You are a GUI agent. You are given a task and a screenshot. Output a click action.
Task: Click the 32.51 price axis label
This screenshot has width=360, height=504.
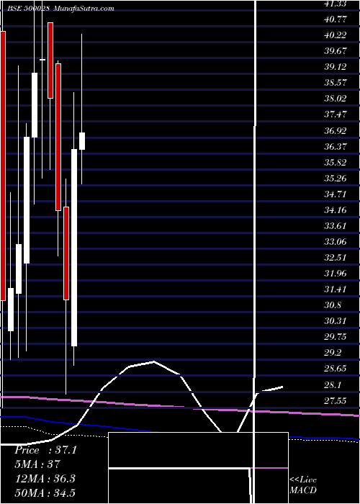click(335, 258)
